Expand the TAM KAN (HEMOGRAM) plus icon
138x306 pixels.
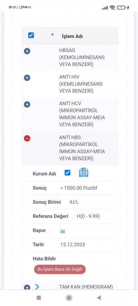point(27,287)
